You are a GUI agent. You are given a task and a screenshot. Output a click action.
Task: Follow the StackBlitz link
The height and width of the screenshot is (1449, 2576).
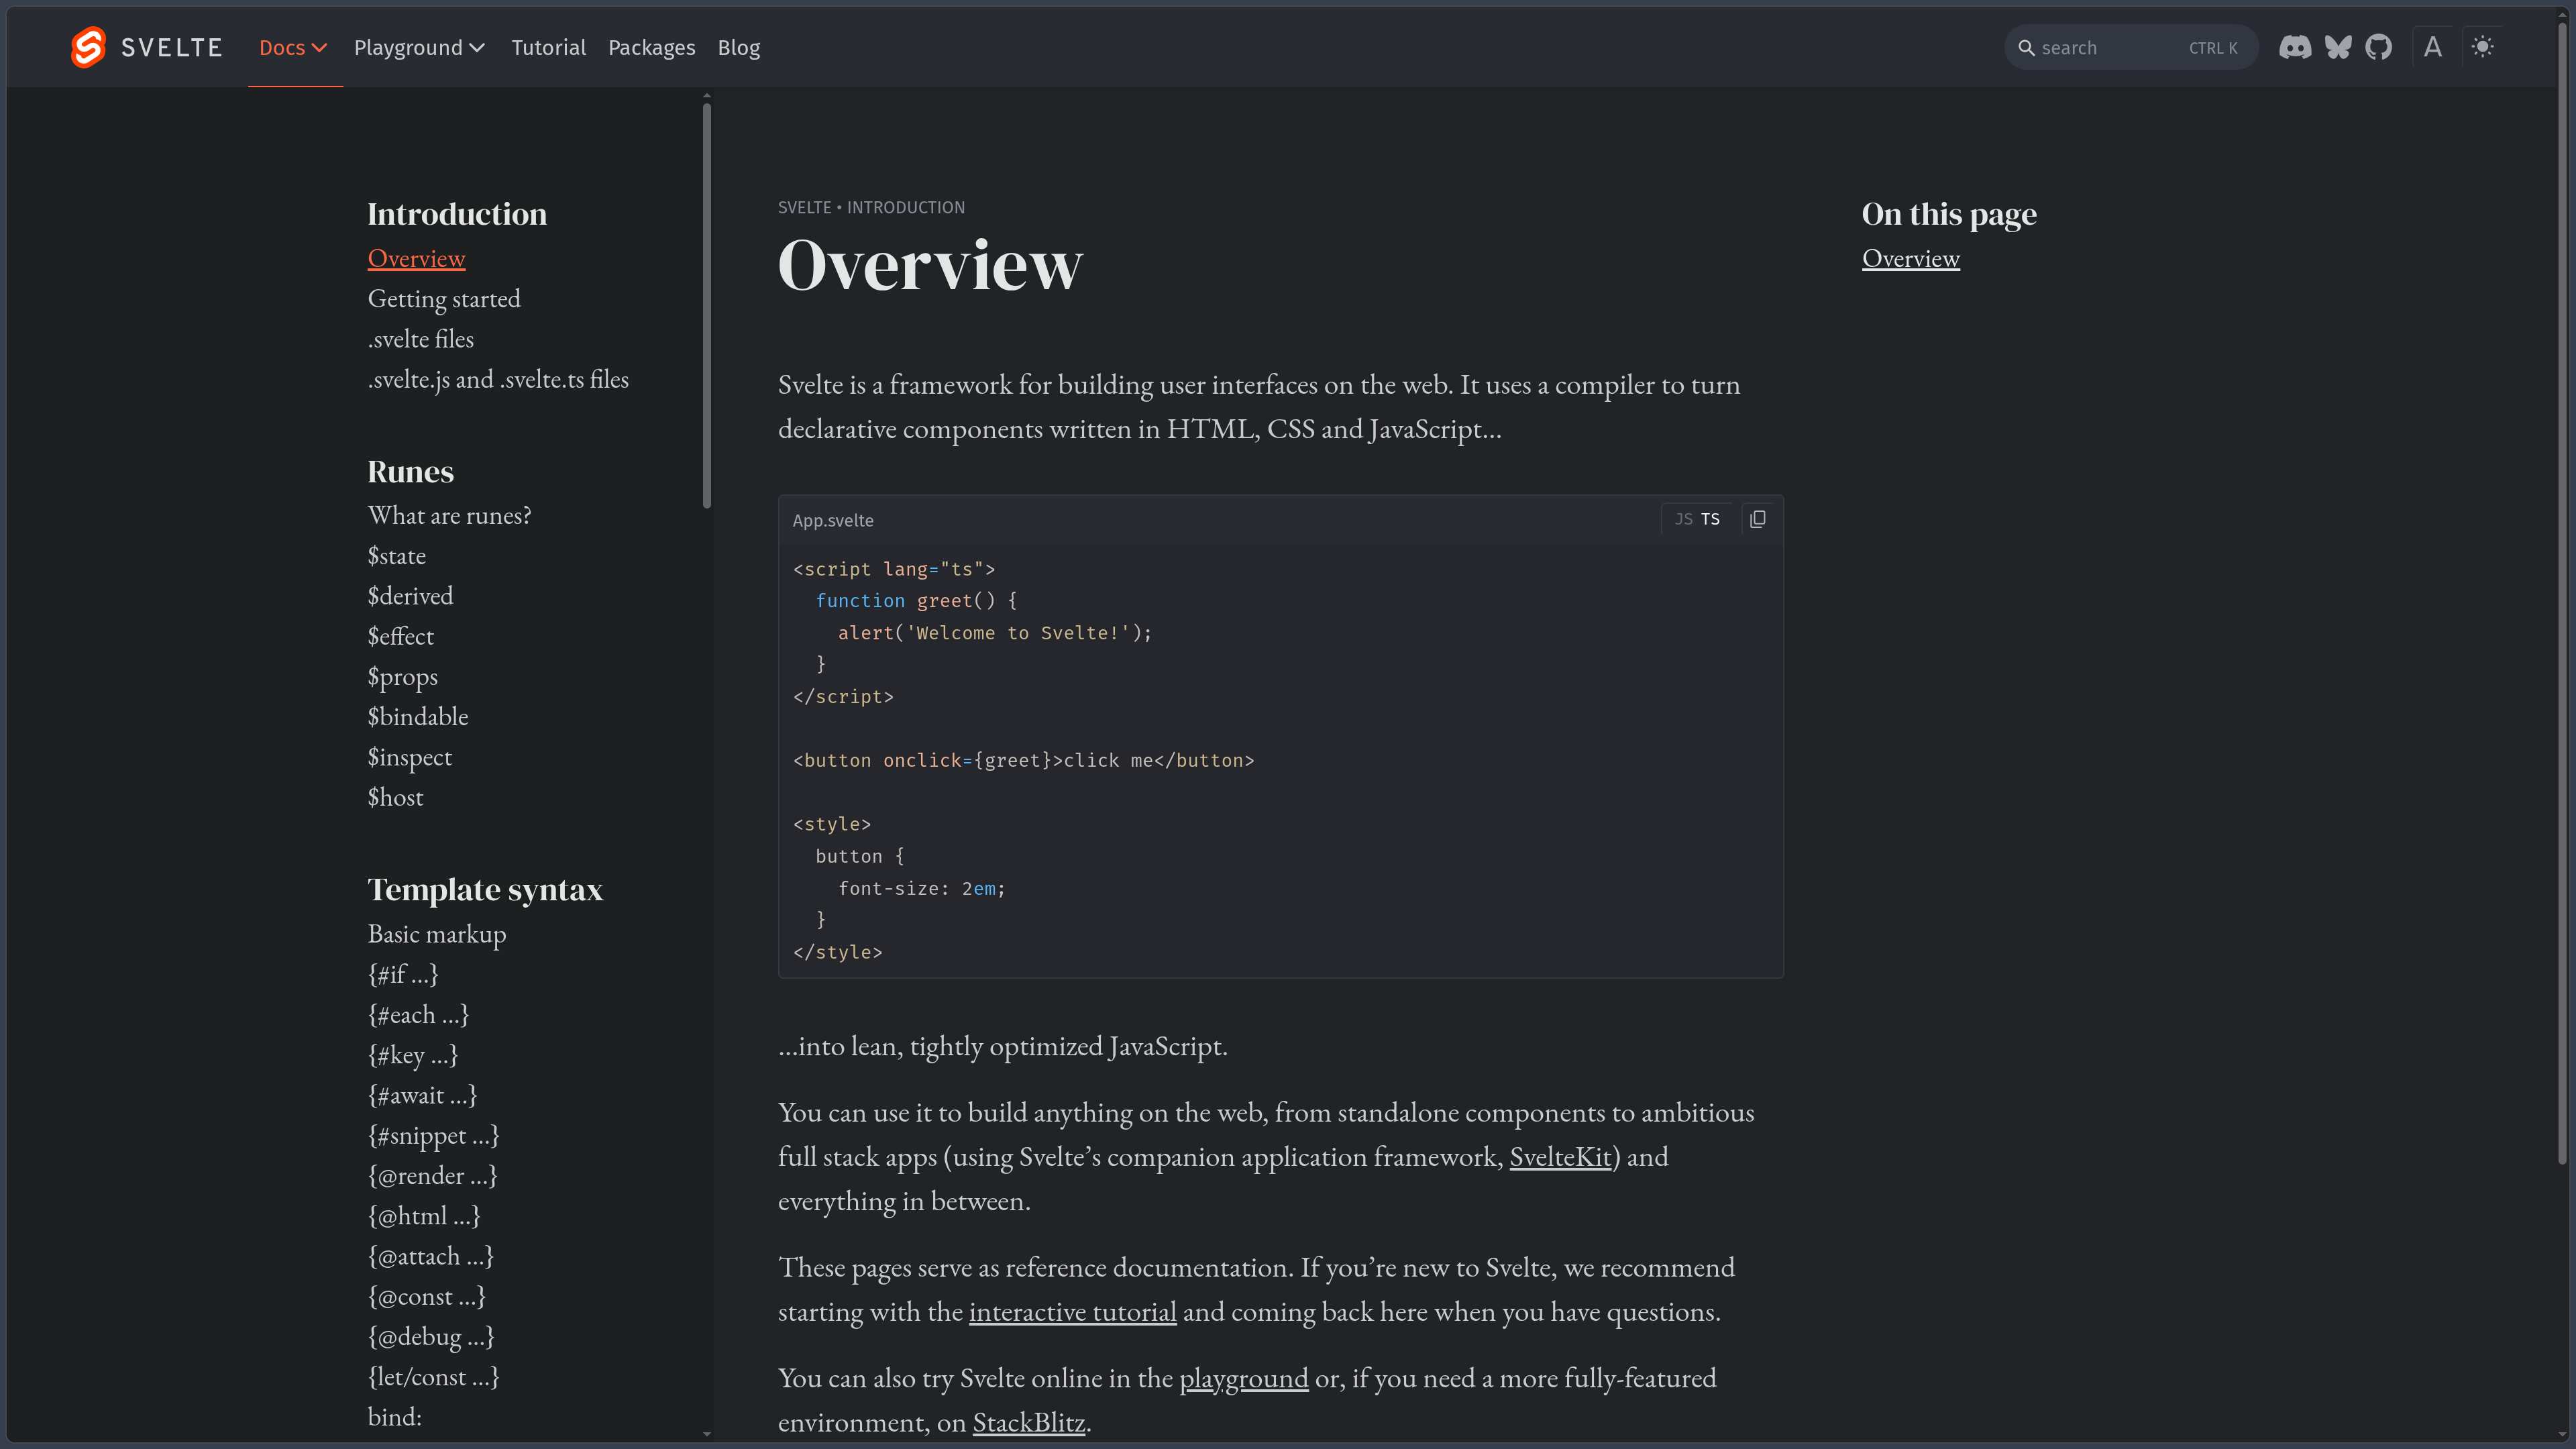coord(1028,1422)
